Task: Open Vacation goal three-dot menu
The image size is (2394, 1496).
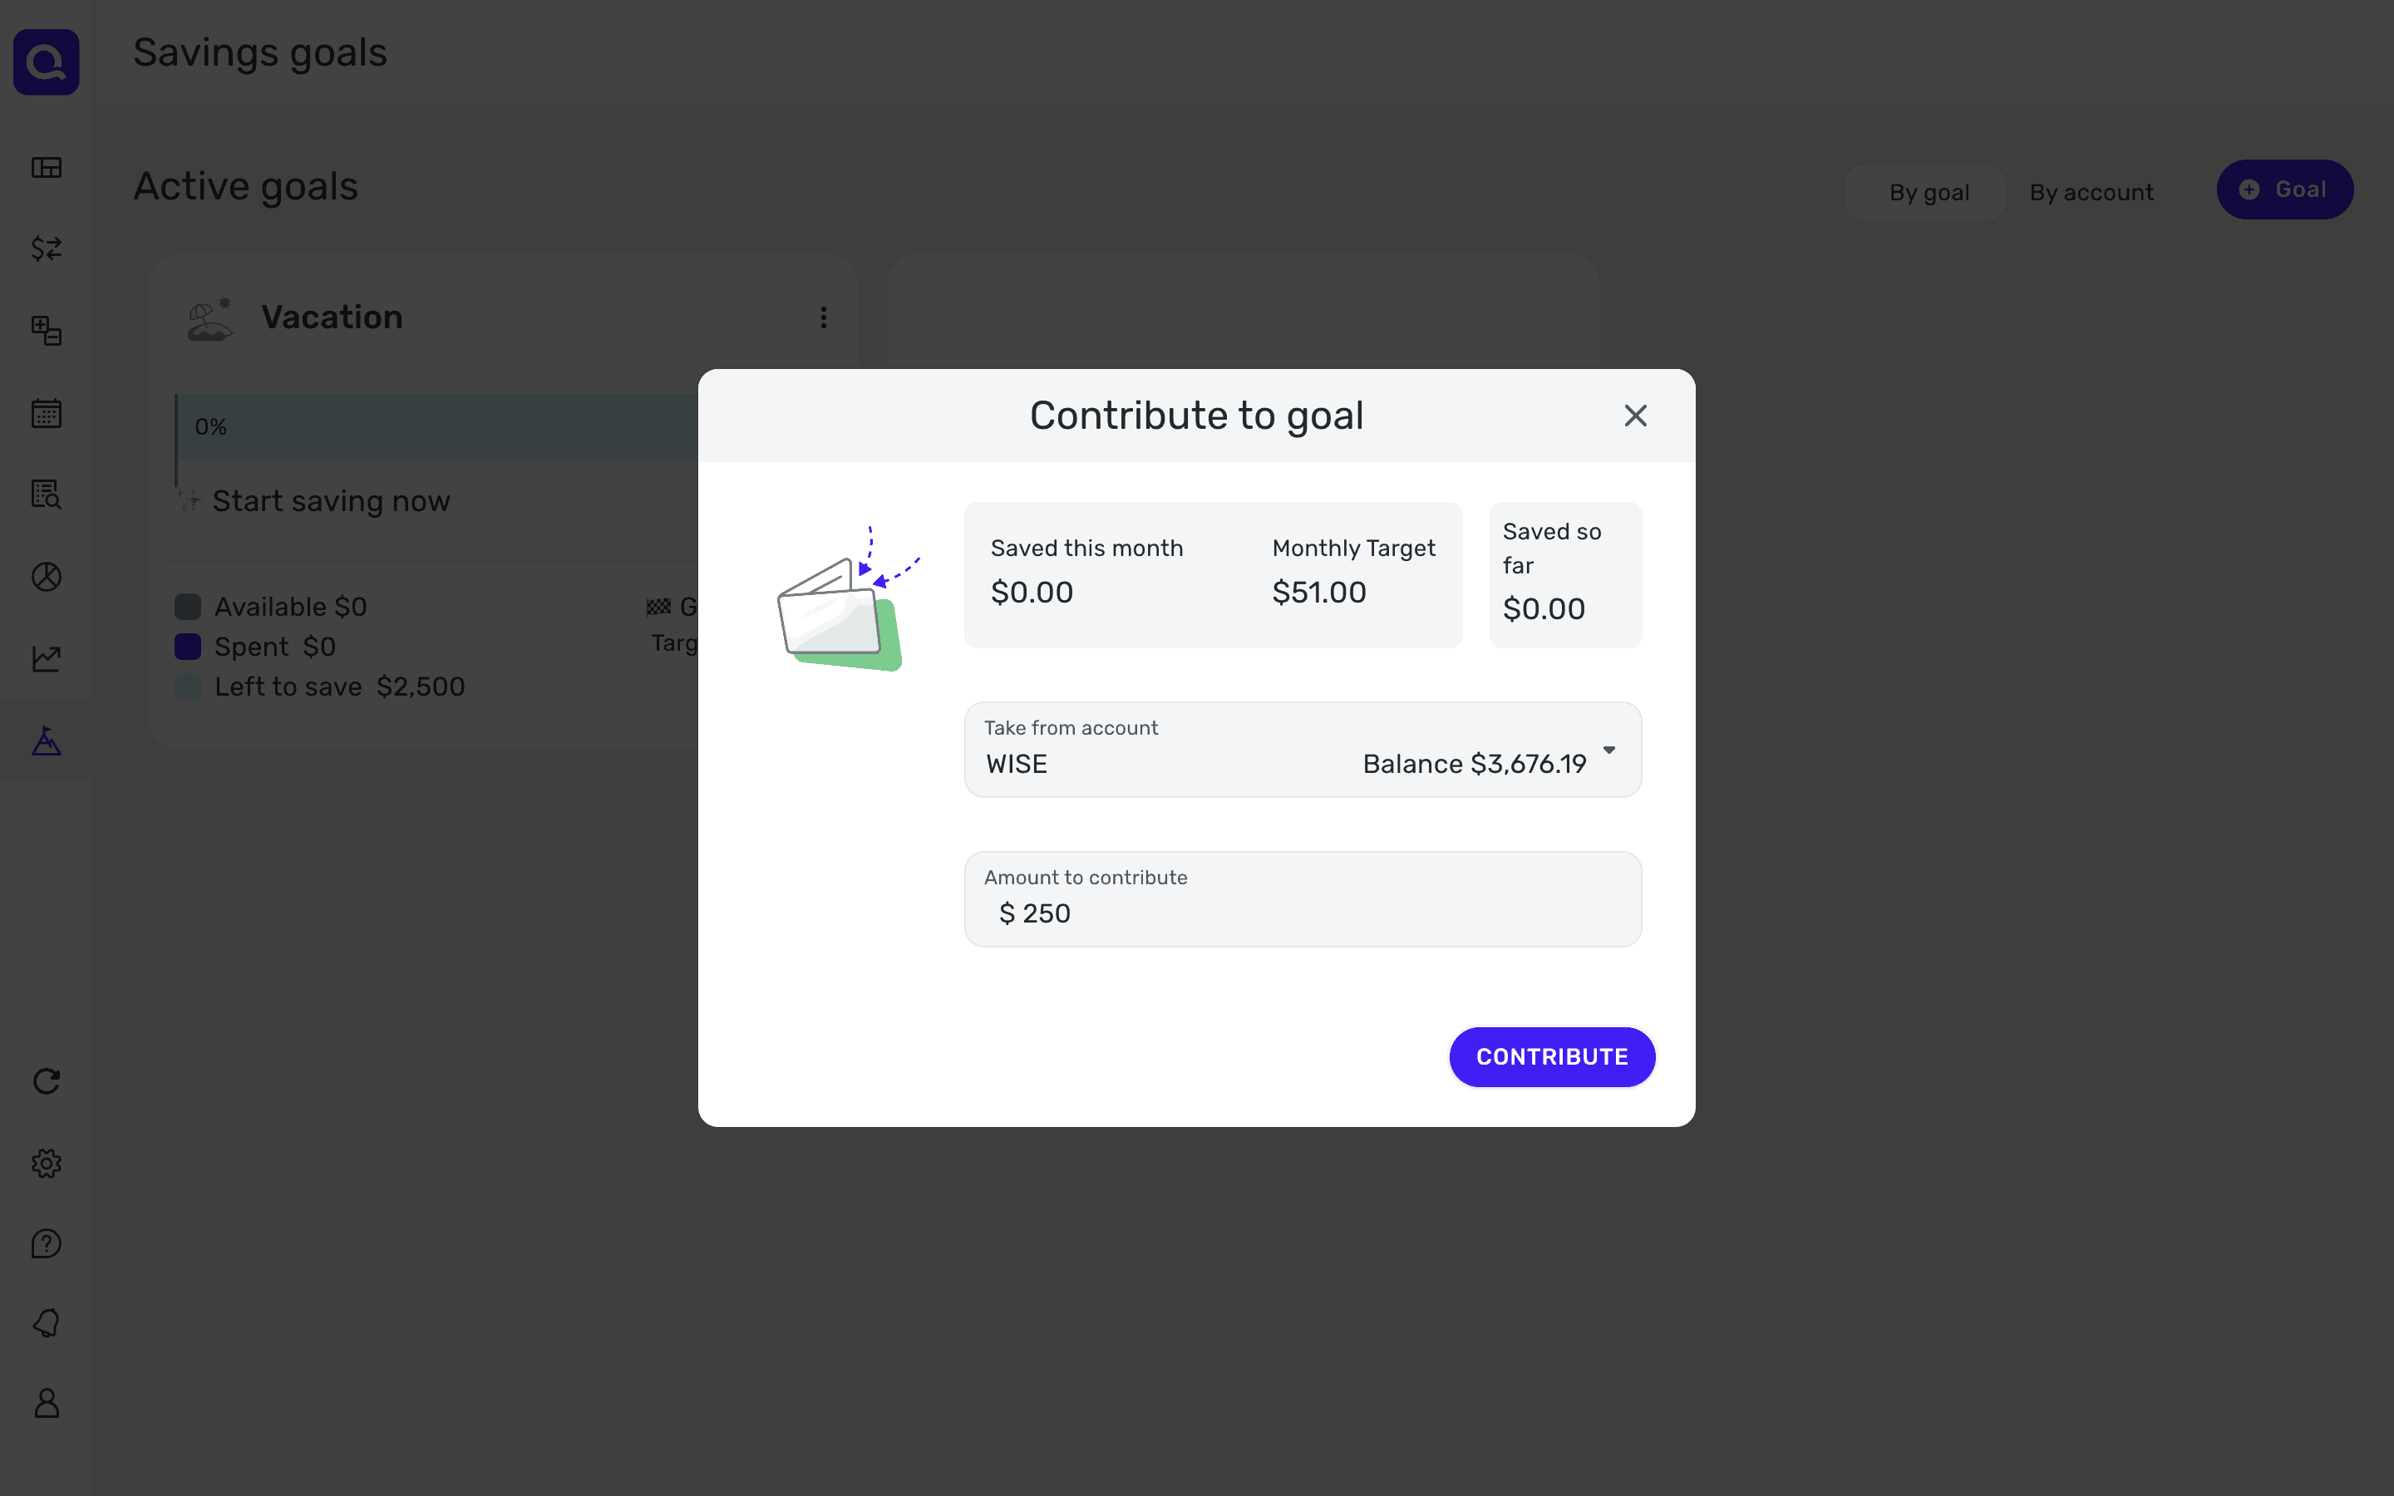Action: 823,317
